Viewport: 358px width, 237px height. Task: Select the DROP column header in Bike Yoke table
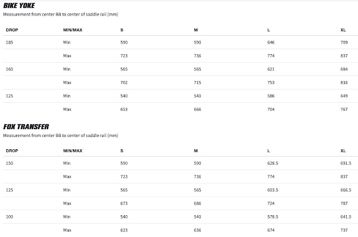(12, 30)
